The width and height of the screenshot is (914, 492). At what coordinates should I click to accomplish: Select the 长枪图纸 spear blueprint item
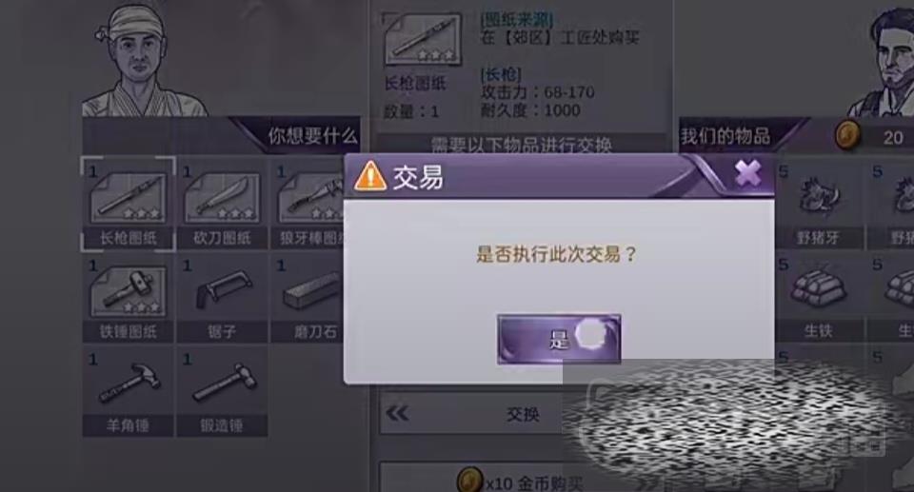pos(129,204)
